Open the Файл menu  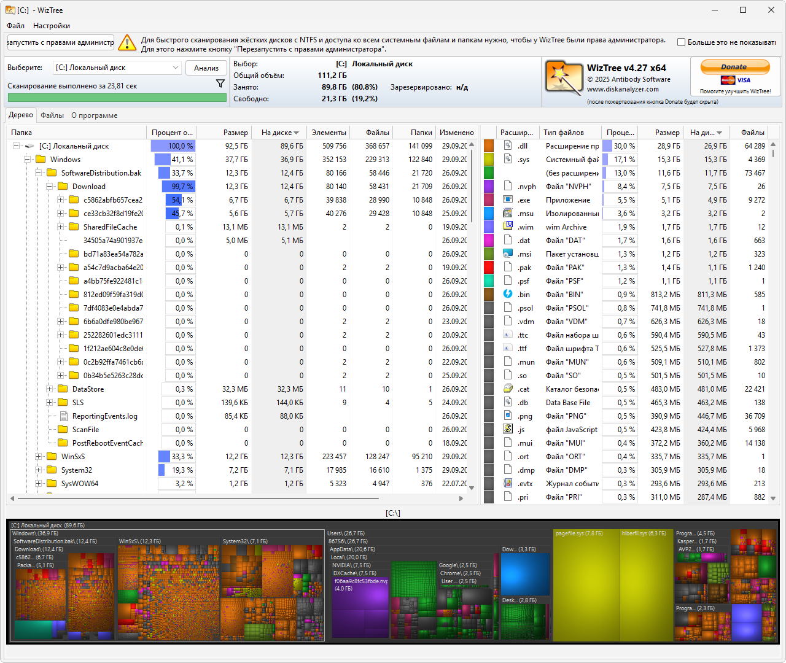pyautogui.click(x=16, y=26)
